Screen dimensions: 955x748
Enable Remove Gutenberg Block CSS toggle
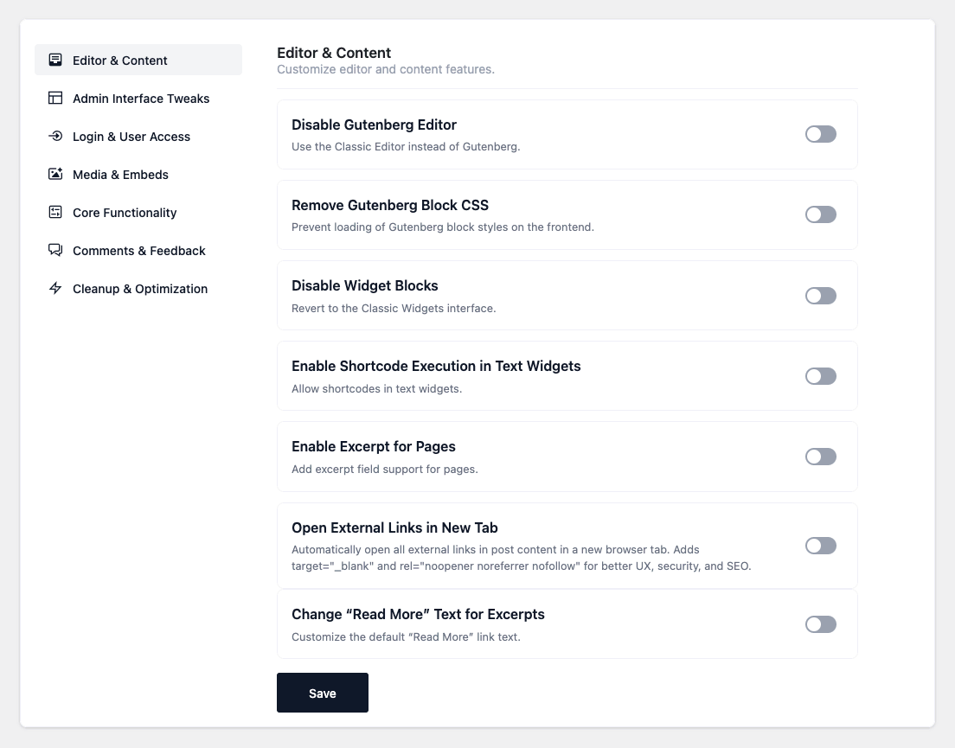[x=820, y=214]
